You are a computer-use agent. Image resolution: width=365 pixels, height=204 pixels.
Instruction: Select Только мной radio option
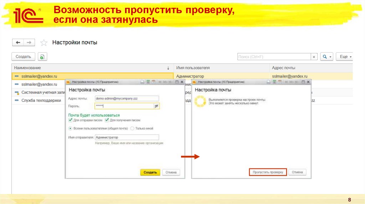[x=132, y=128]
